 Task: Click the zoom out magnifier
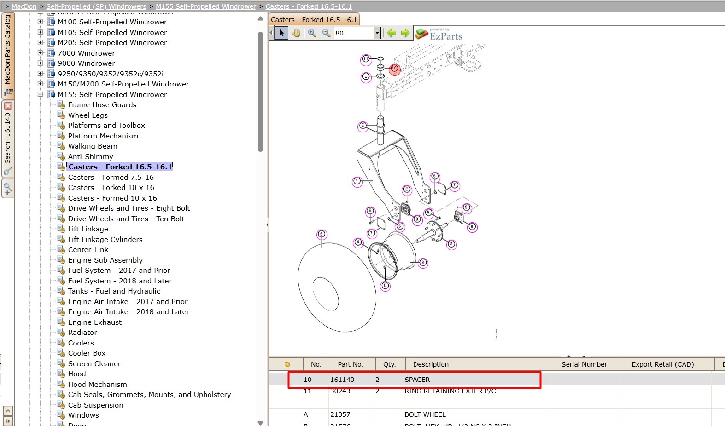(x=326, y=33)
